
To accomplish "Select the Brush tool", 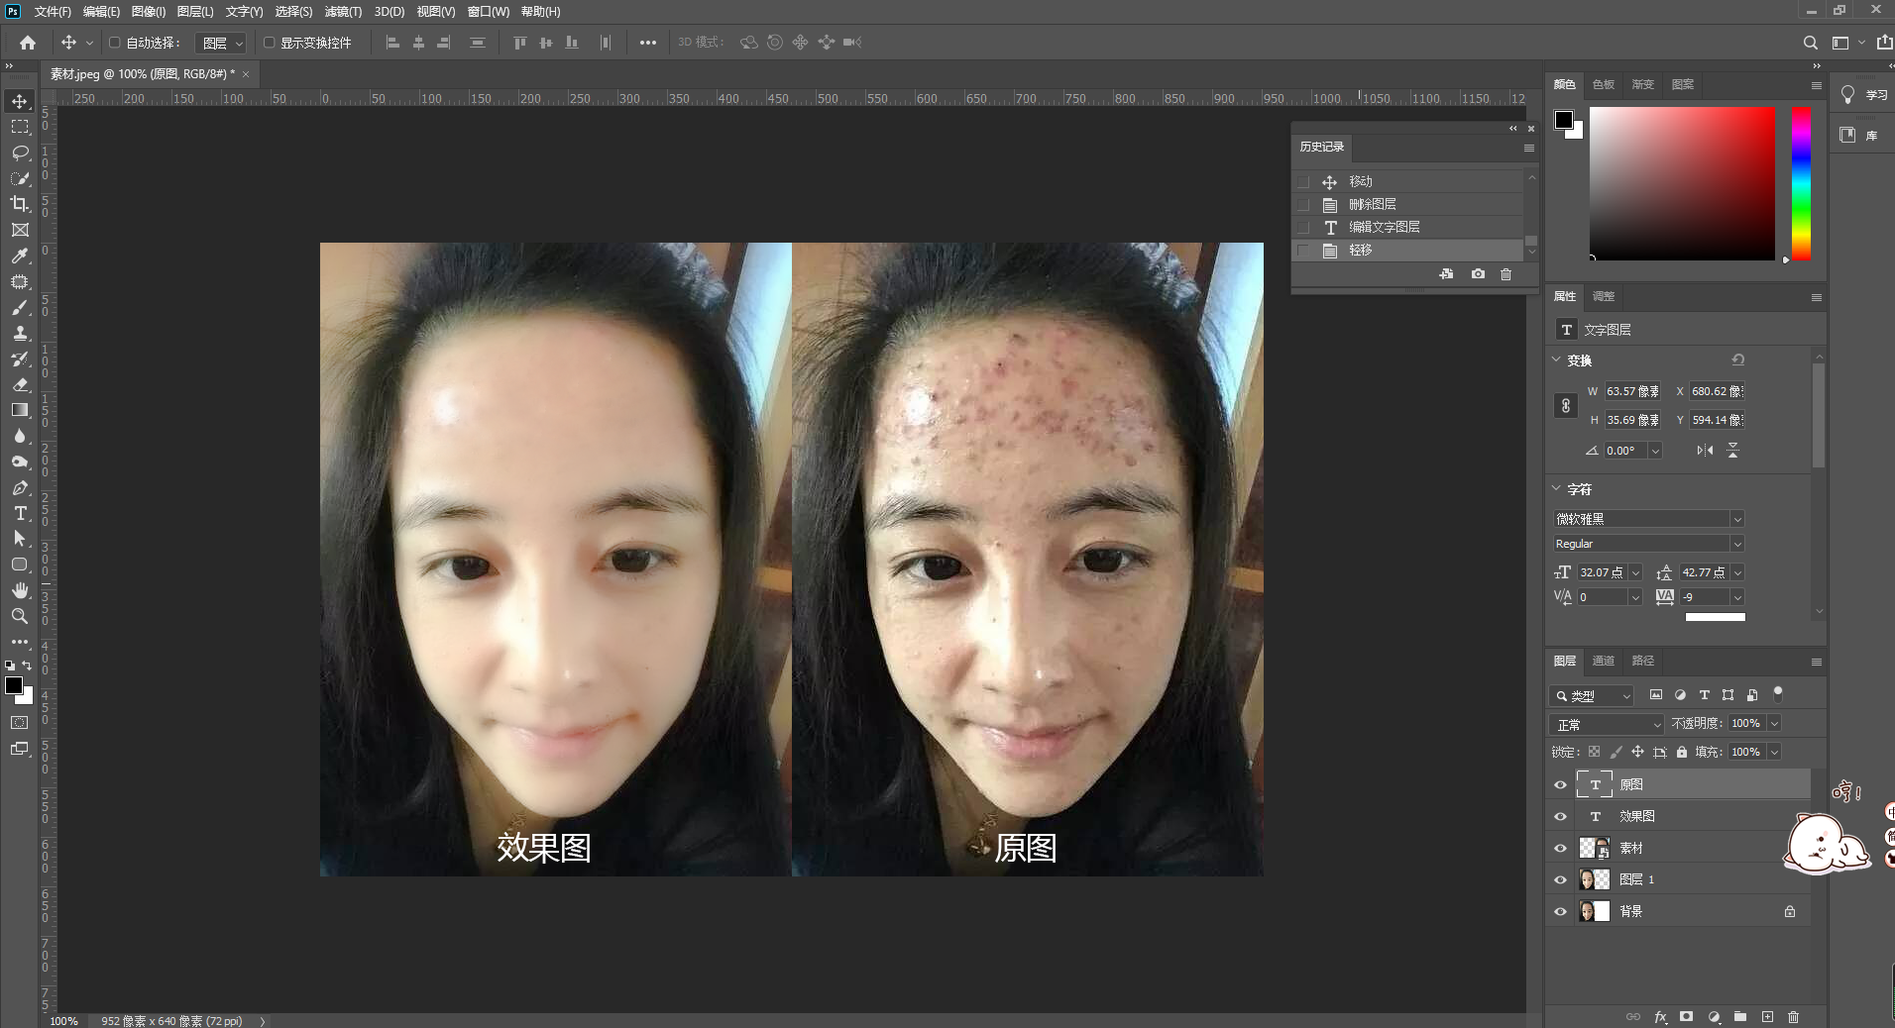I will pyautogui.click(x=20, y=307).
